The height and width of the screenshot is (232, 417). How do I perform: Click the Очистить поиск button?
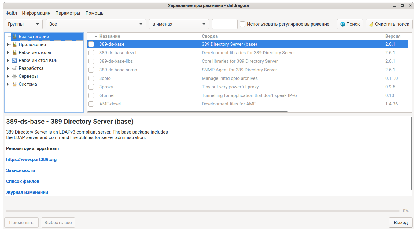tap(389, 24)
